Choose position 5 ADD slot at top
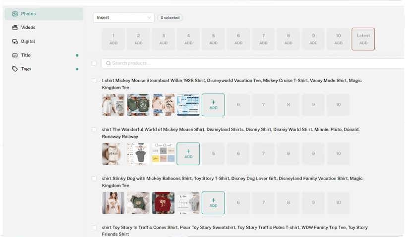Image resolution: width=405 pixels, height=237 pixels. [213, 39]
